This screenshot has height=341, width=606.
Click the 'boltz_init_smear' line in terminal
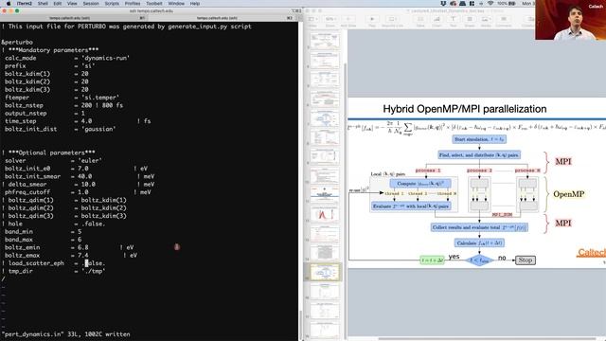coord(80,176)
